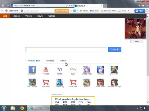Open the Media toolbar item

click(84, 11)
